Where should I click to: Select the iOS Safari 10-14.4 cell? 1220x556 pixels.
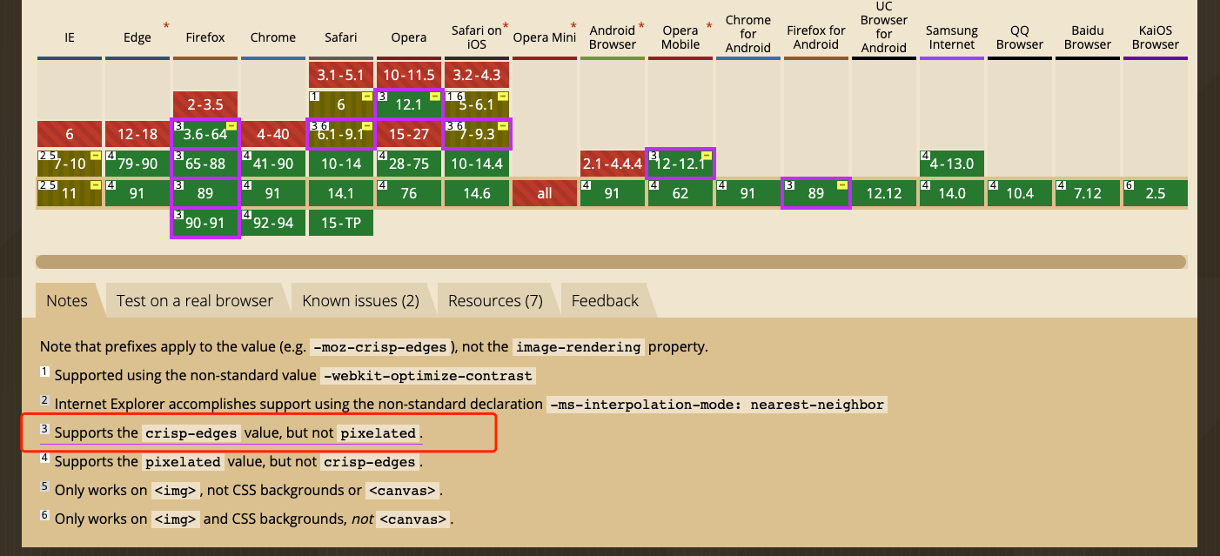(477, 164)
